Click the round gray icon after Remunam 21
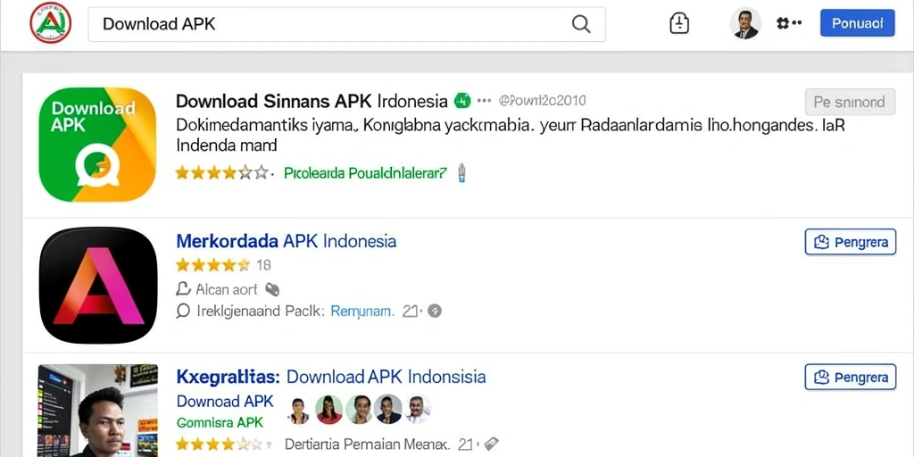The height and width of the screenshot is (457, 914). tap(435, 312)
